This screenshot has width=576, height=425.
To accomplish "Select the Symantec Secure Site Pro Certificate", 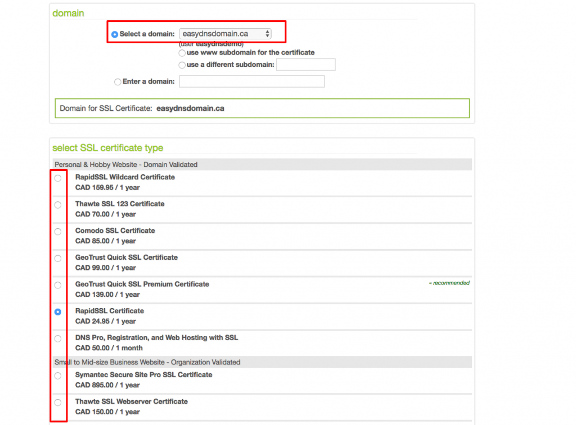I will click(x=58, y=376).
